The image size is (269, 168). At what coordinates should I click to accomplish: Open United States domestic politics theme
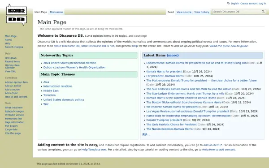[64, 99]
